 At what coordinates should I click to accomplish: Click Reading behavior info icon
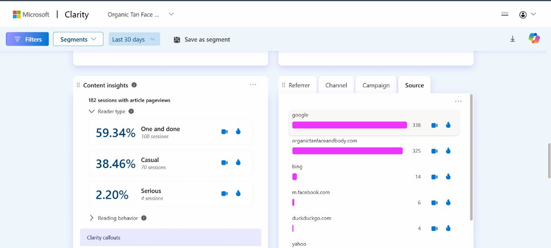[x=144, y=218]
